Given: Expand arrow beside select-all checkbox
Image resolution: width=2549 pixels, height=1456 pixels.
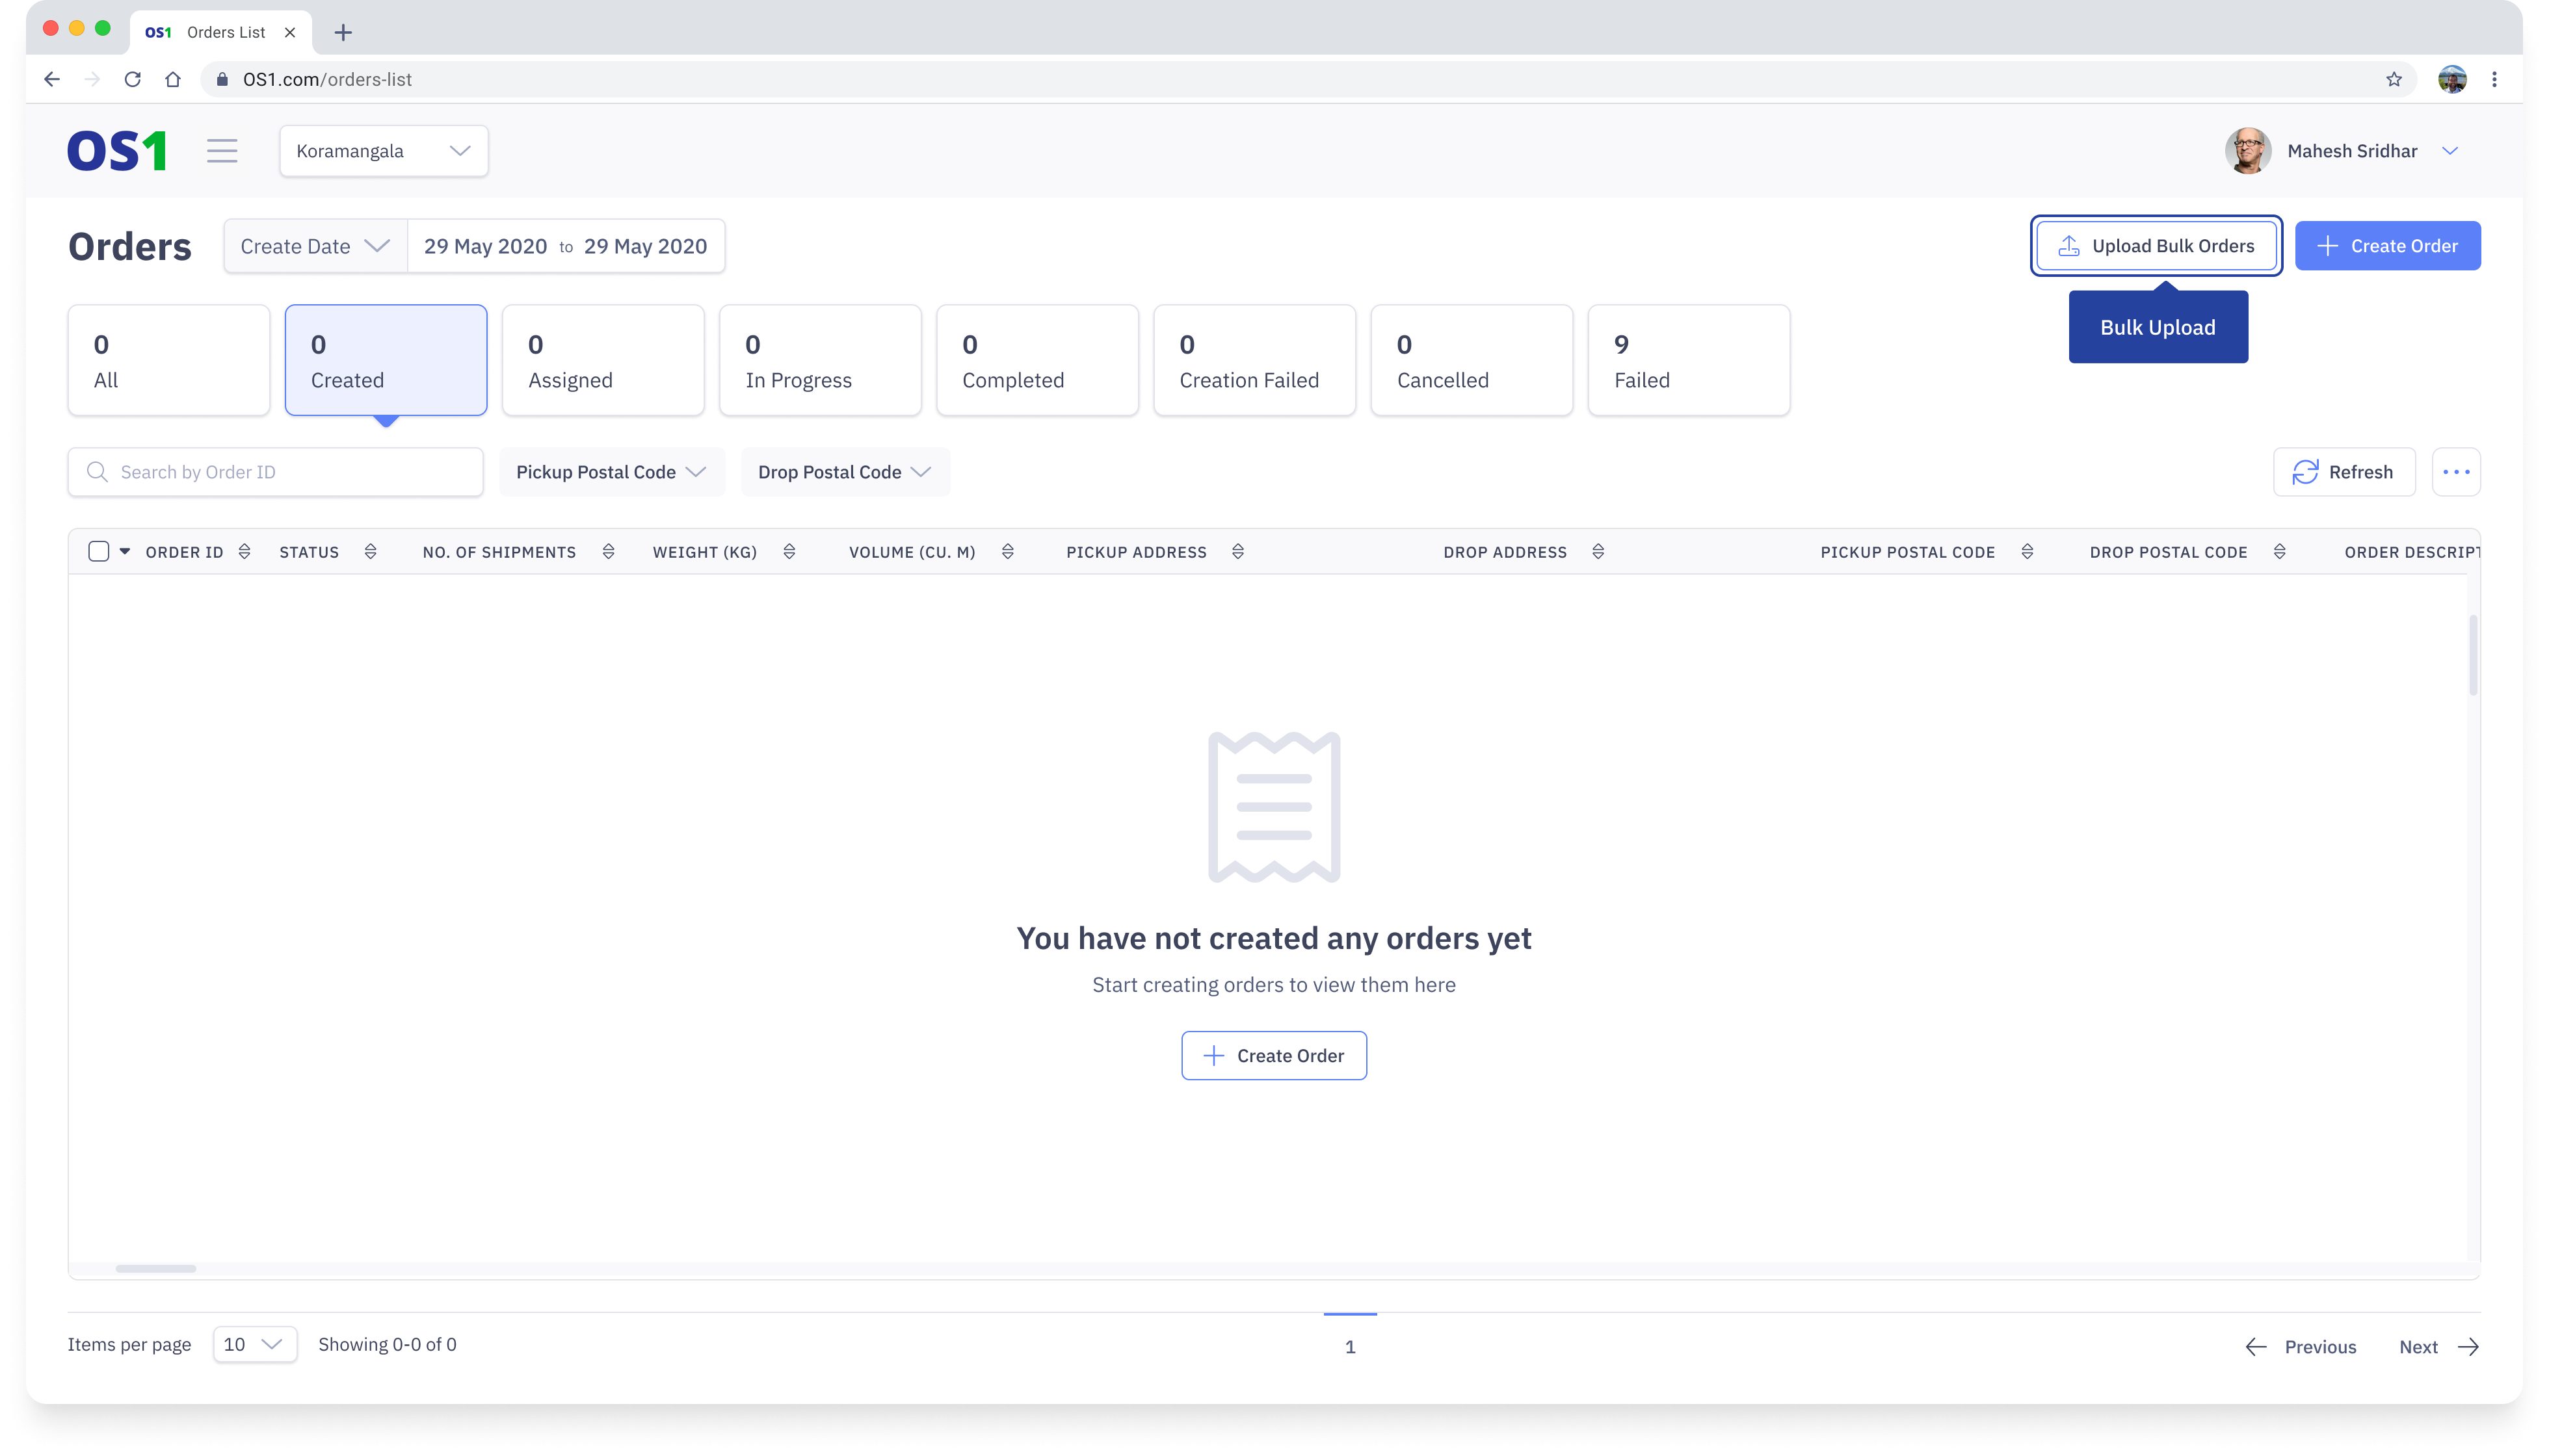Looking at the screenshot, I should coord(125,552).
